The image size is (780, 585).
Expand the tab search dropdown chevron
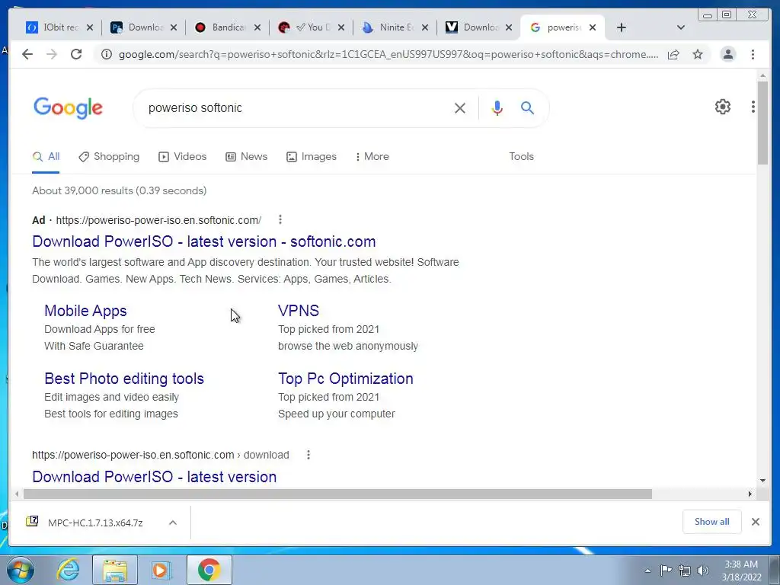pyautogui.click(x=681, y=27)
